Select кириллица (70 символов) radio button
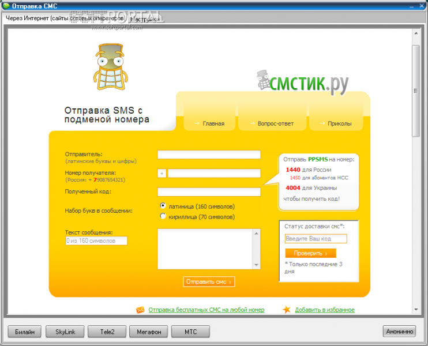428x346 pixels. coord(163,216)
